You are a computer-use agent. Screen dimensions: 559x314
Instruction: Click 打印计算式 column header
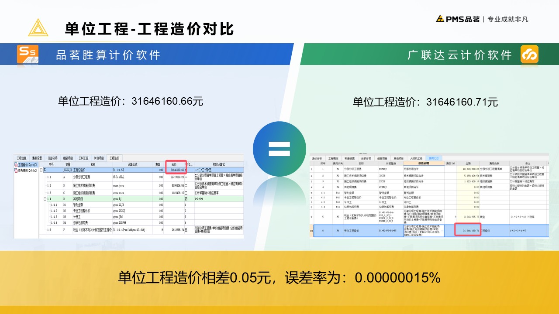click(x=218, y=164)
